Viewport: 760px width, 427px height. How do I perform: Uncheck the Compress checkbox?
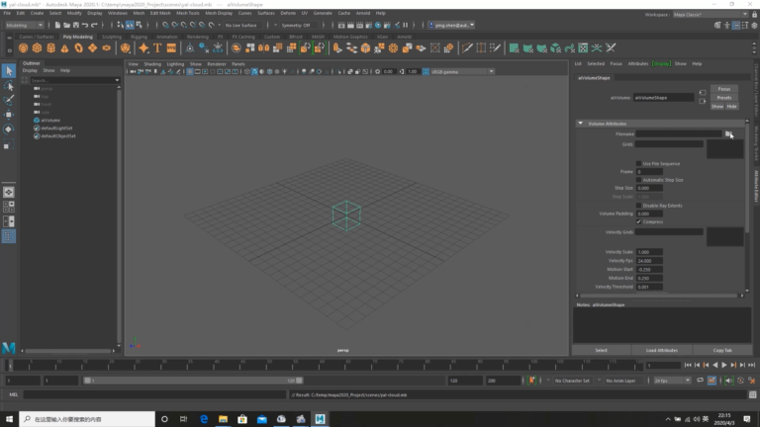638,221
